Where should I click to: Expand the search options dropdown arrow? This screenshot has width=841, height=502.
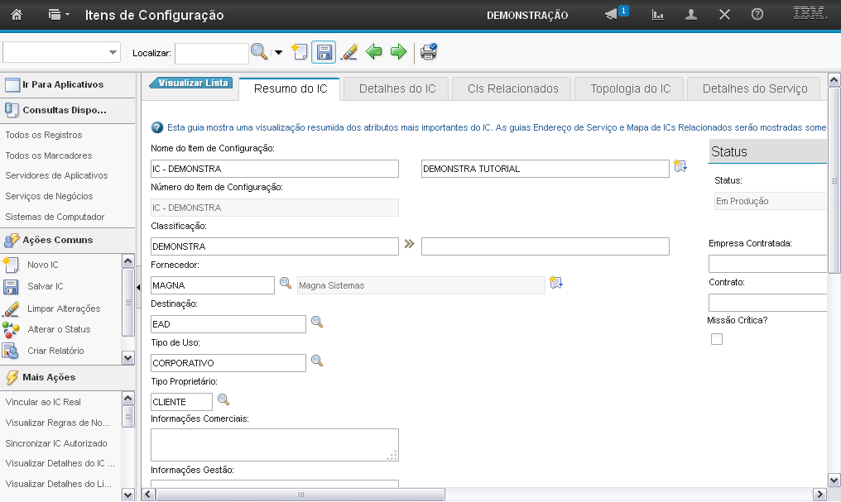pyautogui.click(x=278, y=52)
